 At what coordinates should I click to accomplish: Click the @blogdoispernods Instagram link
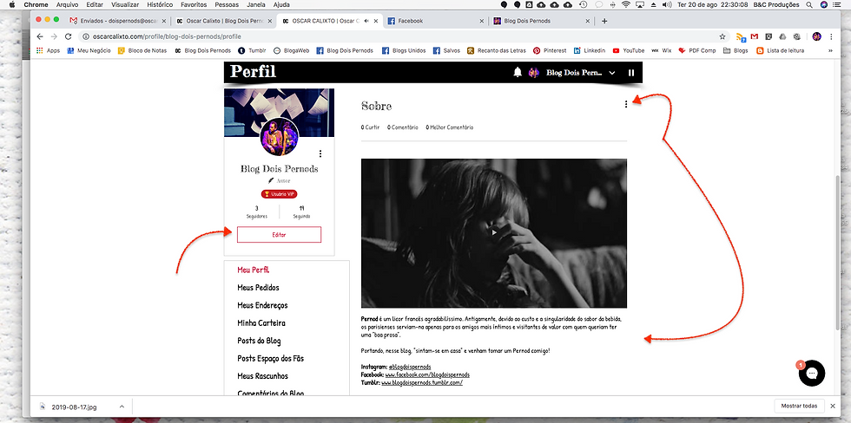point(410,367)
